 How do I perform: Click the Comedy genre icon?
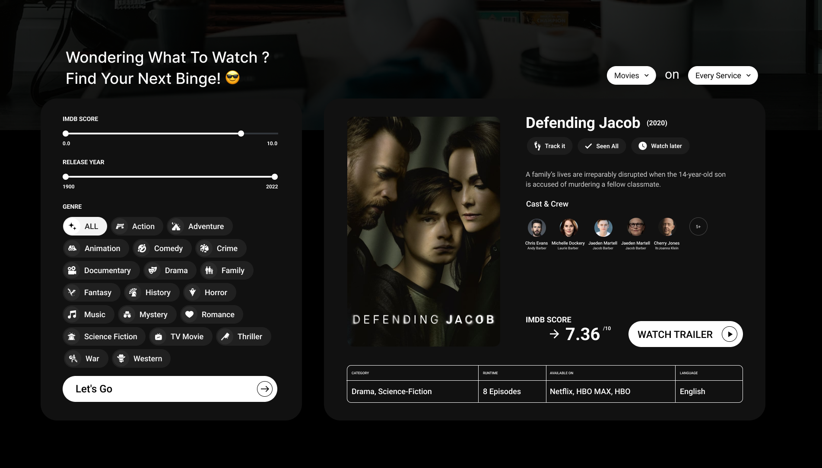point(142,248)
